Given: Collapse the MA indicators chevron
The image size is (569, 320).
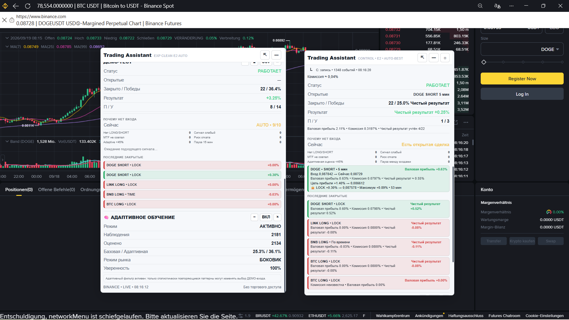Looking at the screenshot, I should pos(7,47).
